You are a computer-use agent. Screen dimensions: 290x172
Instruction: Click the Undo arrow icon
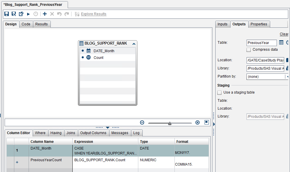(59, 14)
